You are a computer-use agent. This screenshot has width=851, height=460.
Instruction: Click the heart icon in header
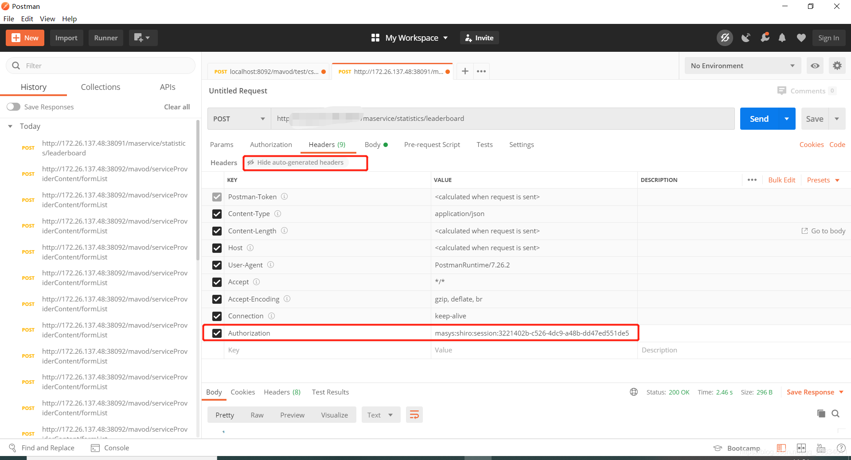point(801,38)
